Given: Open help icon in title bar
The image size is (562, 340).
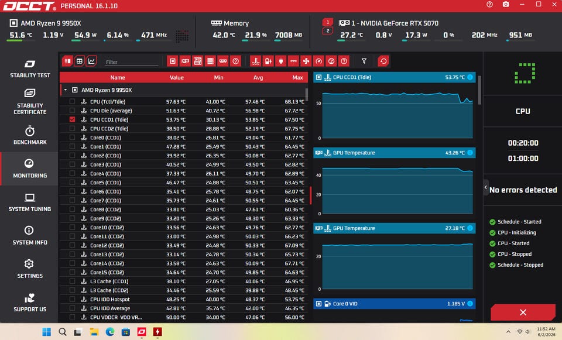Looking at the screenshot, I should coord(489,4).
